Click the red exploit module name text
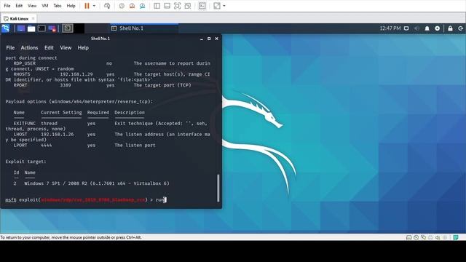This screenshot has width=466, height=262. [93, 199]
